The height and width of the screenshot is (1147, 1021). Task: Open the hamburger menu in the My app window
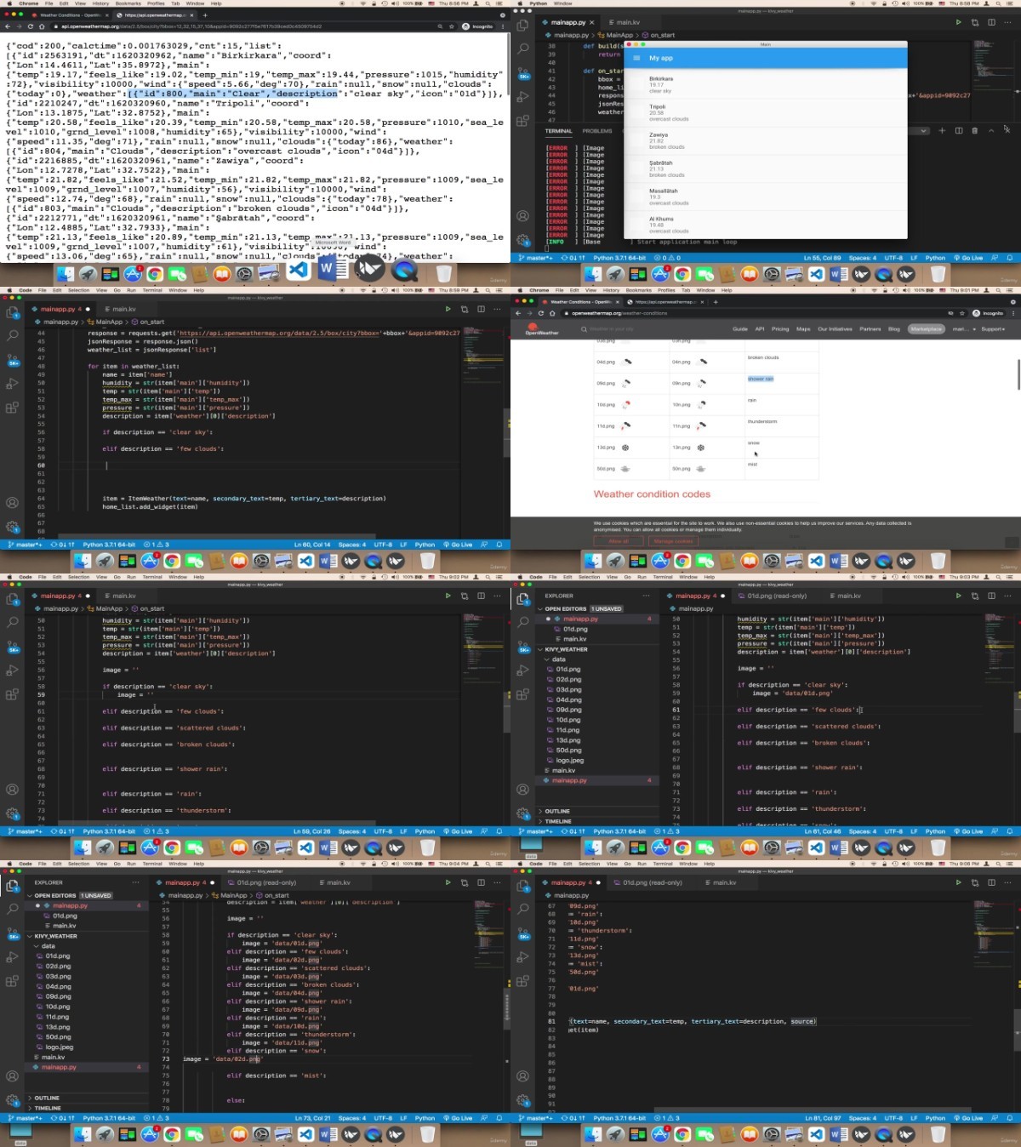coord(636,58)
